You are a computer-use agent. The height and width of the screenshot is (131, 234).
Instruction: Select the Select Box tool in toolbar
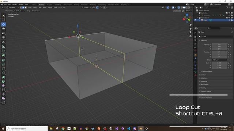(x=3, y=15)
